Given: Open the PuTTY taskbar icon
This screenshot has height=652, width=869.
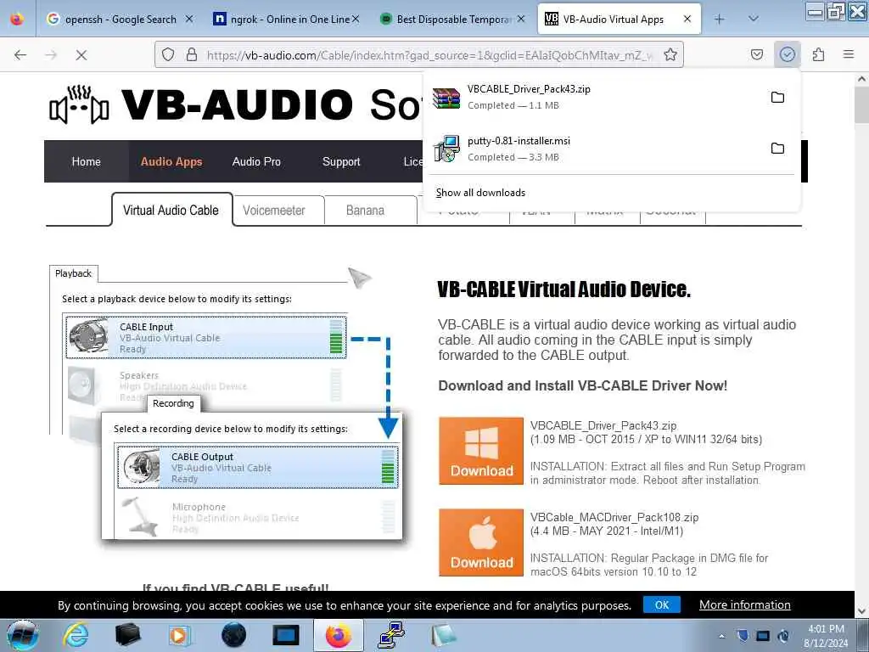Looking at the screenshot, I should (x=391, y=635).
